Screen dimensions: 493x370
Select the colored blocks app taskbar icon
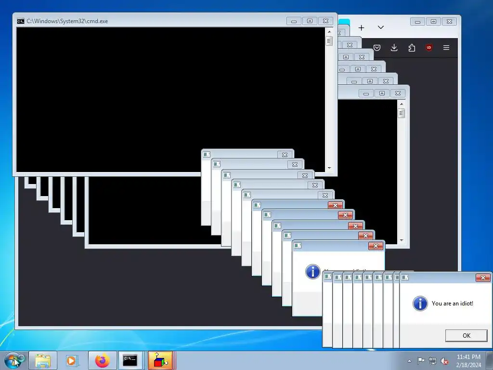(x=161, y=360)
